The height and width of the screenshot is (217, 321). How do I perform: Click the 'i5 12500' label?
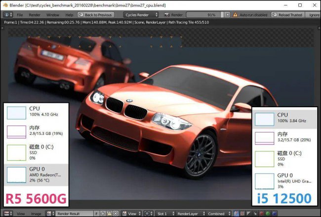pyautogui.click(x=284, y=198)
